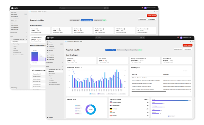Screen dimensions: 204x125
Task: Open the three-dot menu in front window header
Action: (x=193, y=42)
